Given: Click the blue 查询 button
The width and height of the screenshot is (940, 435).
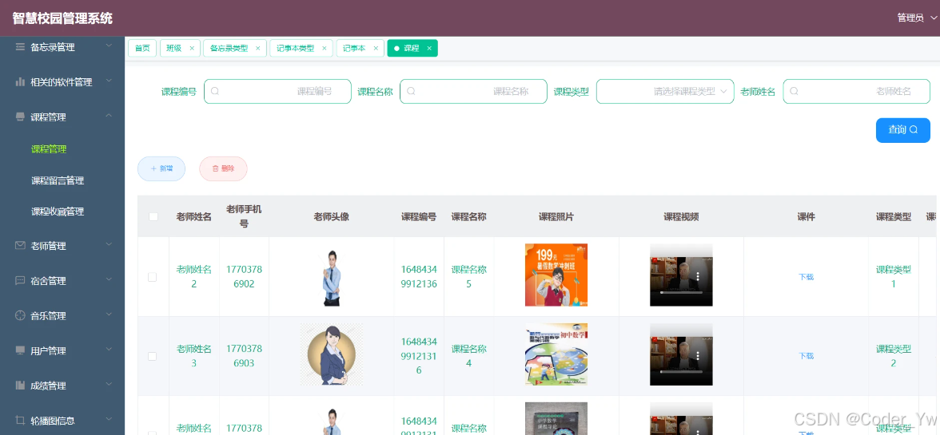Looking at the screenshot, I should coord(903,130).
